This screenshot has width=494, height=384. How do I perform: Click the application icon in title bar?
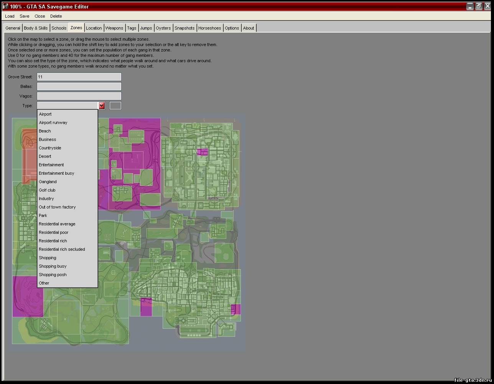(x=5, y=6)
